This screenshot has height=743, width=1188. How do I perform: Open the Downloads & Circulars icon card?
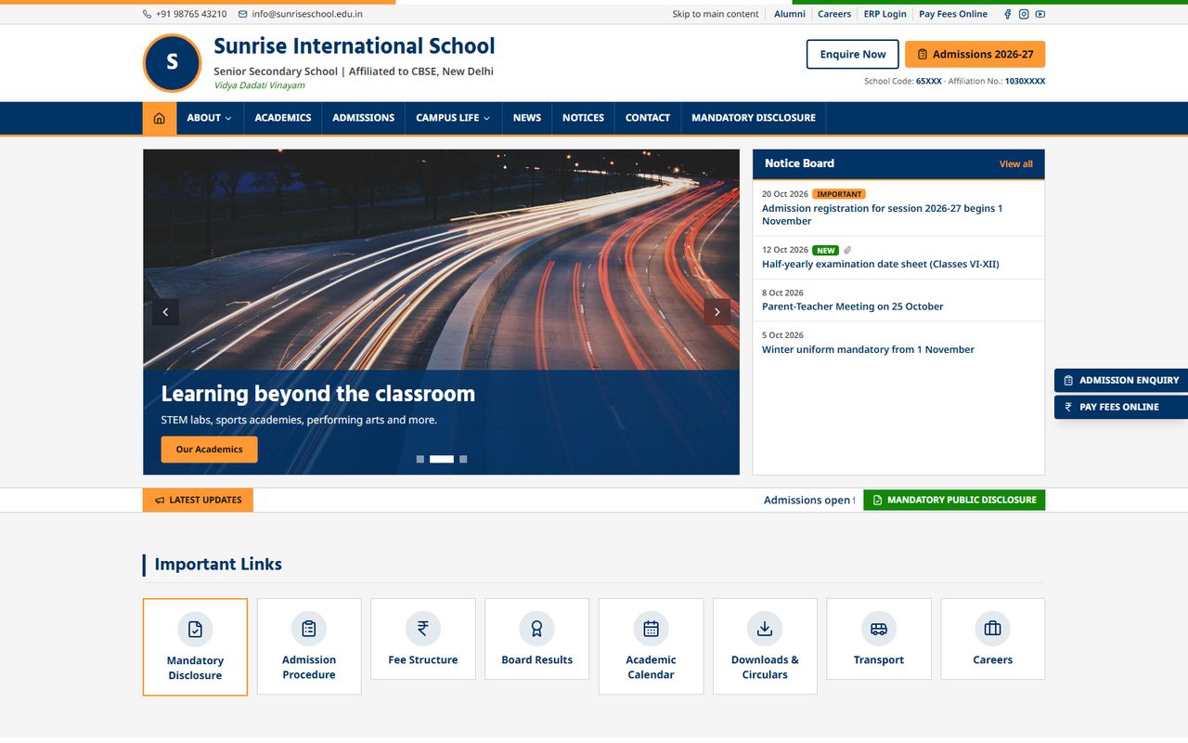click(x=765, y=646)
